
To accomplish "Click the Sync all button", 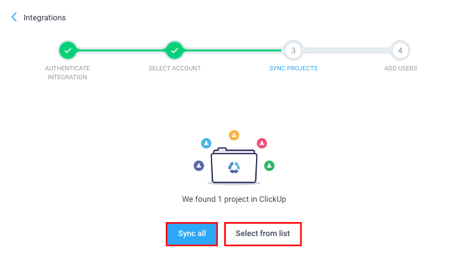I will click(192, 234).
